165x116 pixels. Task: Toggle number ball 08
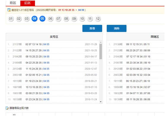point(66,19)
